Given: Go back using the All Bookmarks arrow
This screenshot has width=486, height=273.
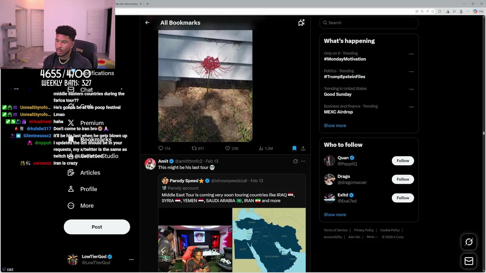Looking at the screenshot, I should tap(147, 23).
